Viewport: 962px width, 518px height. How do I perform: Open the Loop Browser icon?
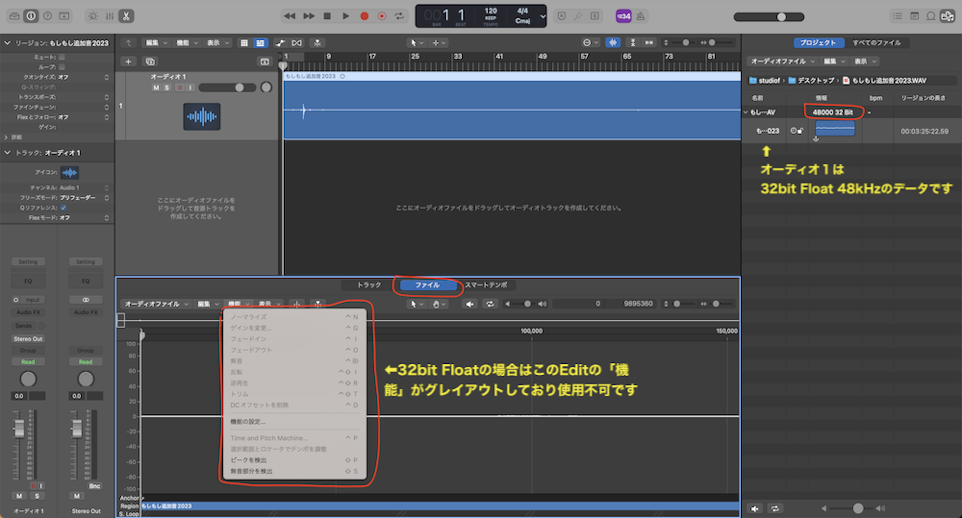[x=931, y=16]
